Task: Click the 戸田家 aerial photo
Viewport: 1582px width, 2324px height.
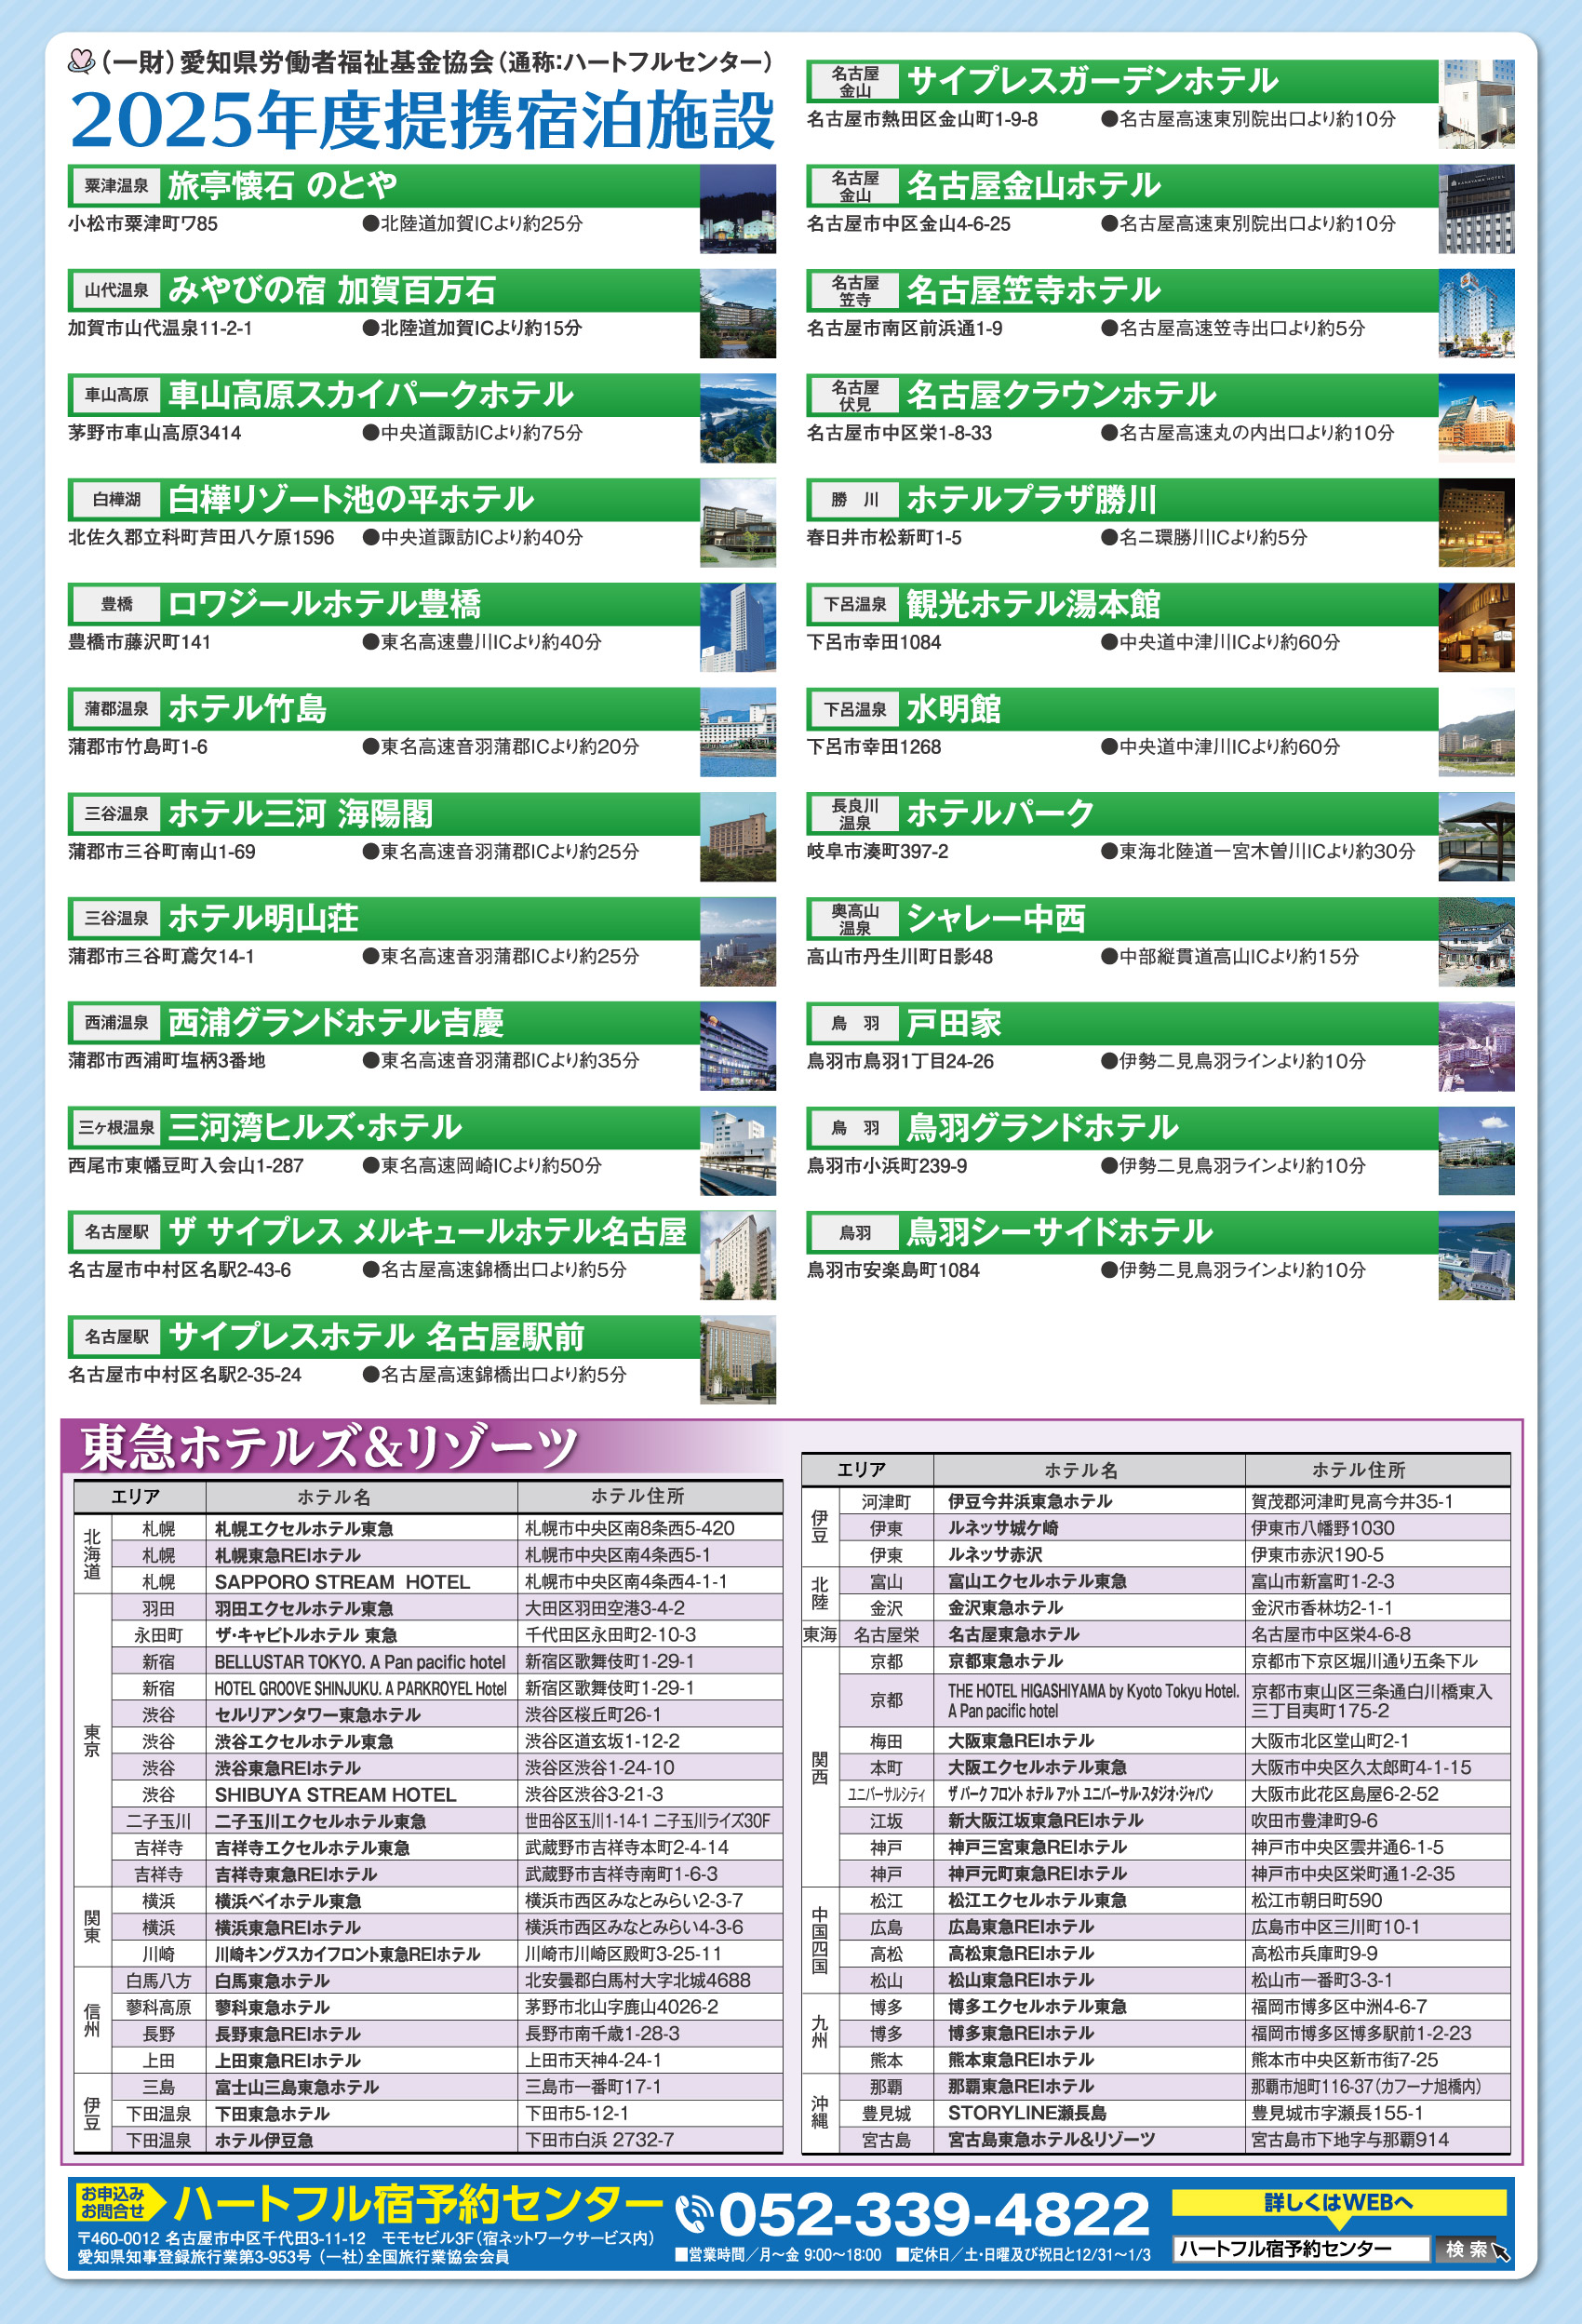Action: [x=1476, y=1046]
